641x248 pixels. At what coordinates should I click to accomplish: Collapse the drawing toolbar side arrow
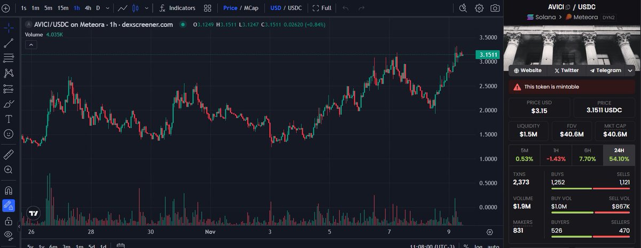[19, 227]
